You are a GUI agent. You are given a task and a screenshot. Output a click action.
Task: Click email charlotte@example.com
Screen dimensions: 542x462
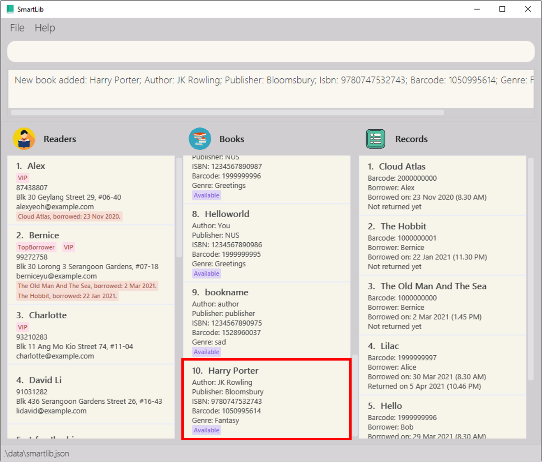pyautogui.click(x=55, y=356)
